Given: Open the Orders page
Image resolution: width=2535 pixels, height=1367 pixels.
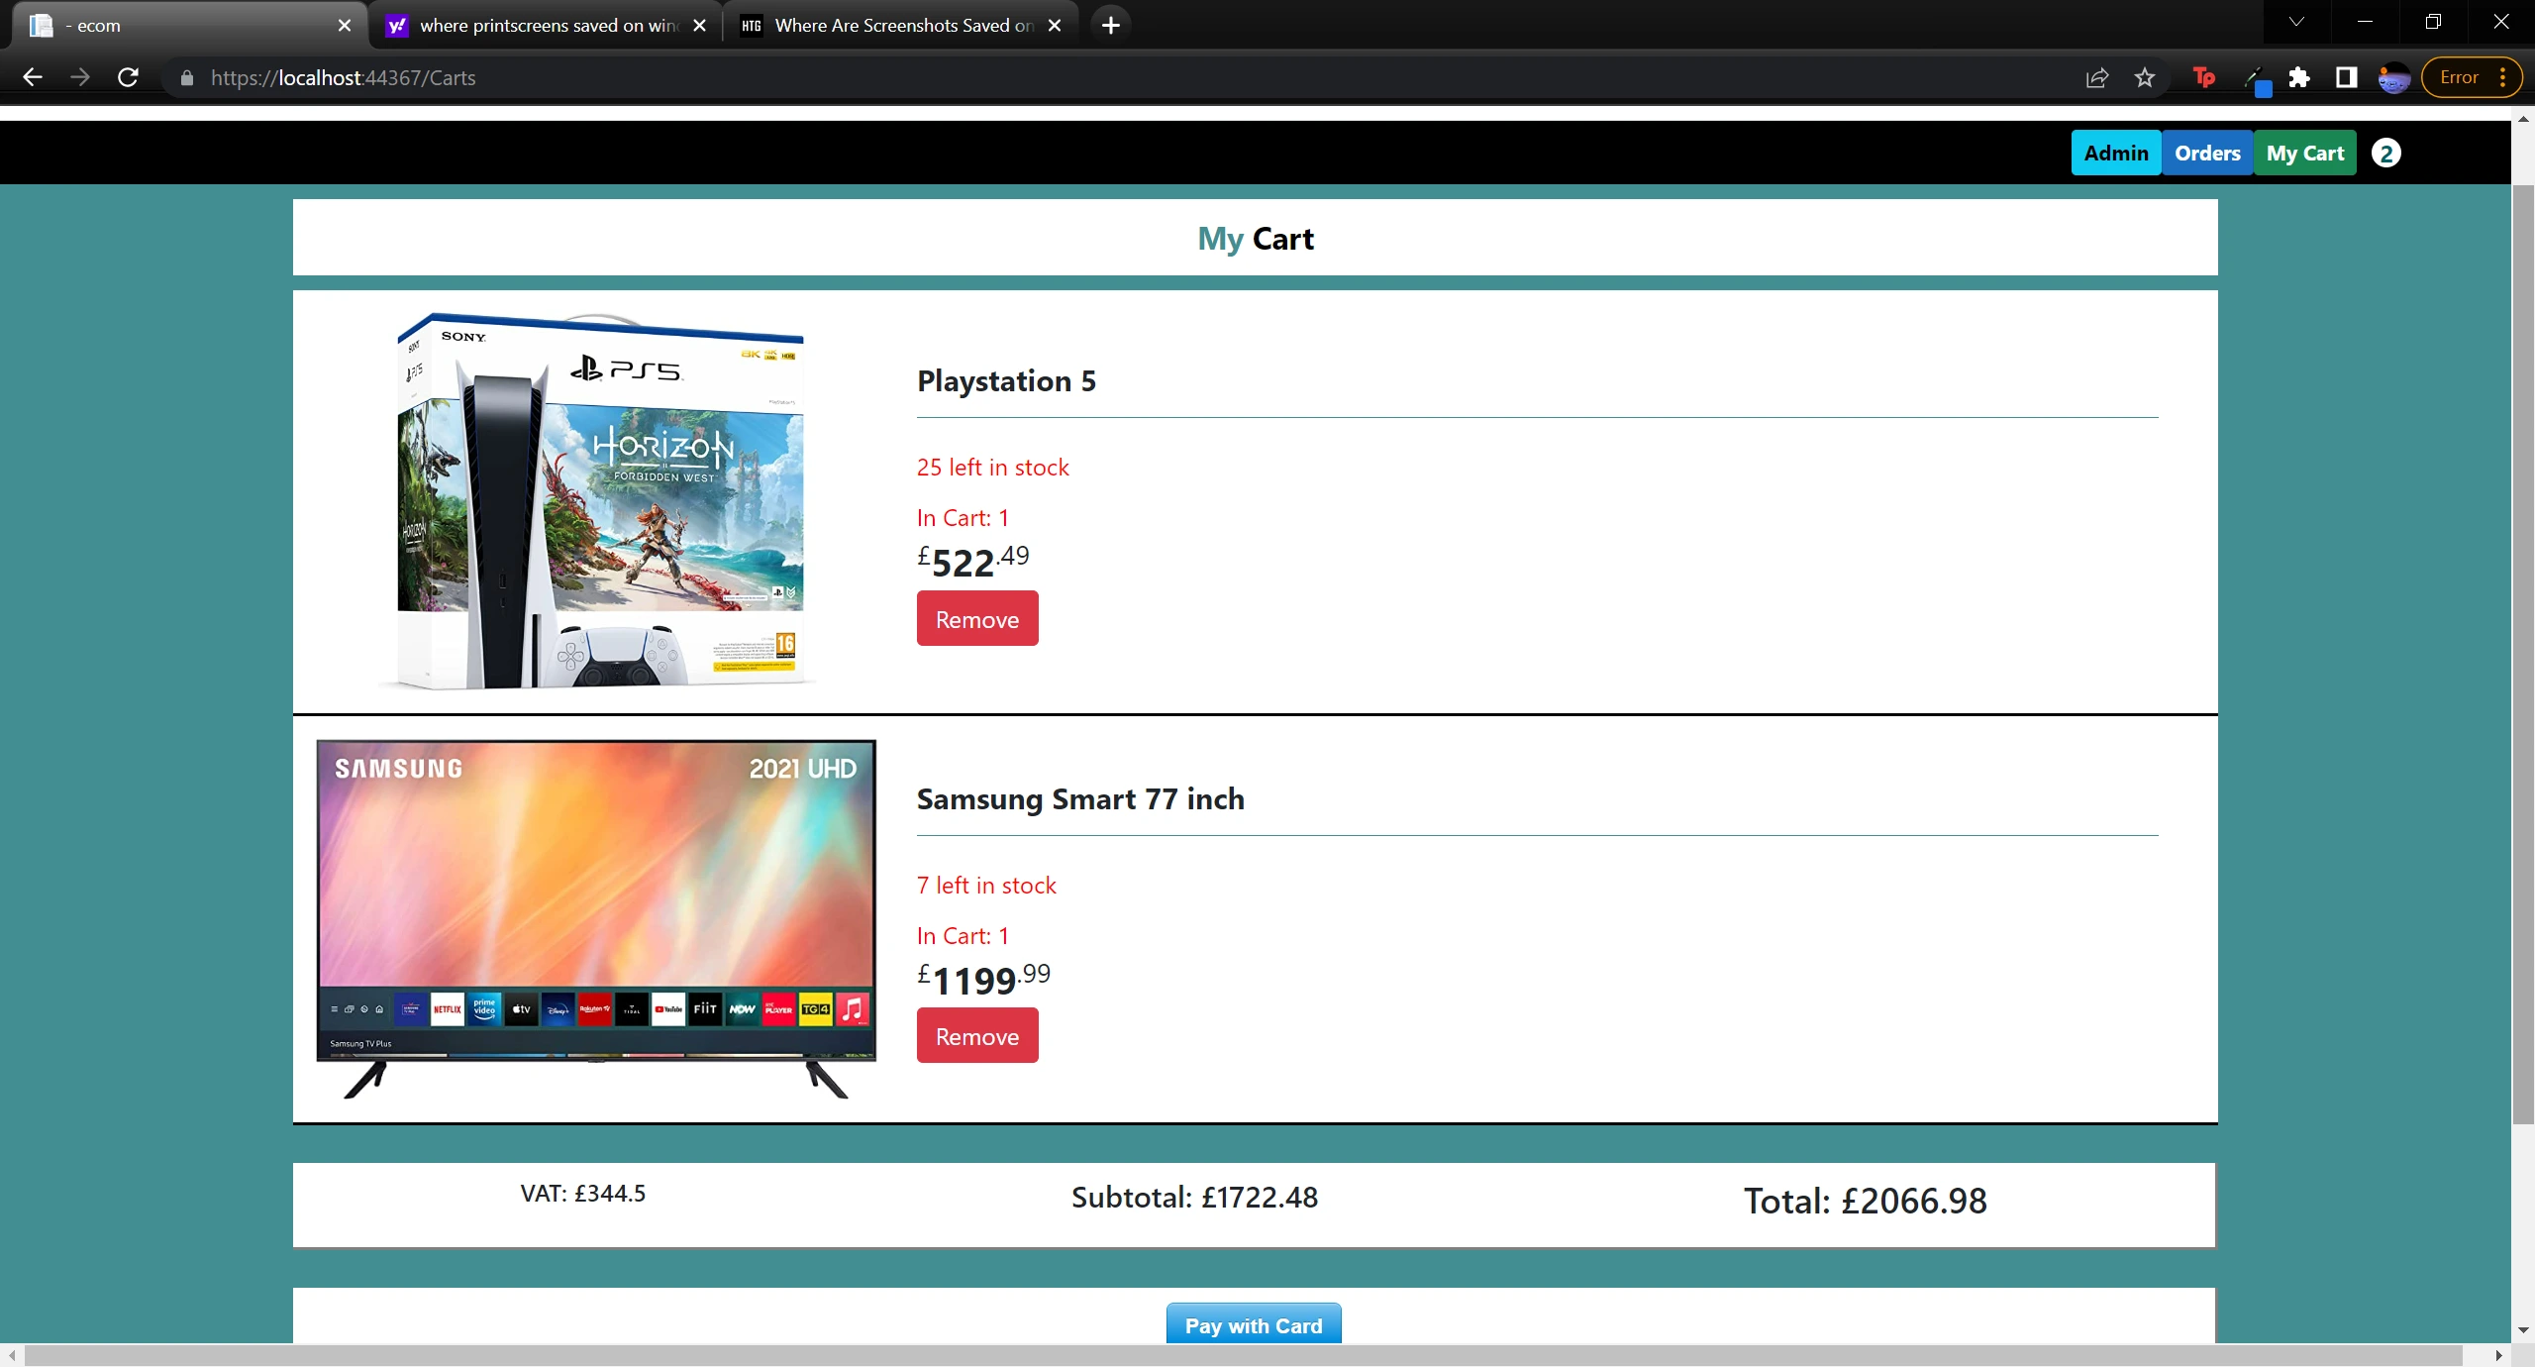Looking at the screenshot, I should 2208,152.
